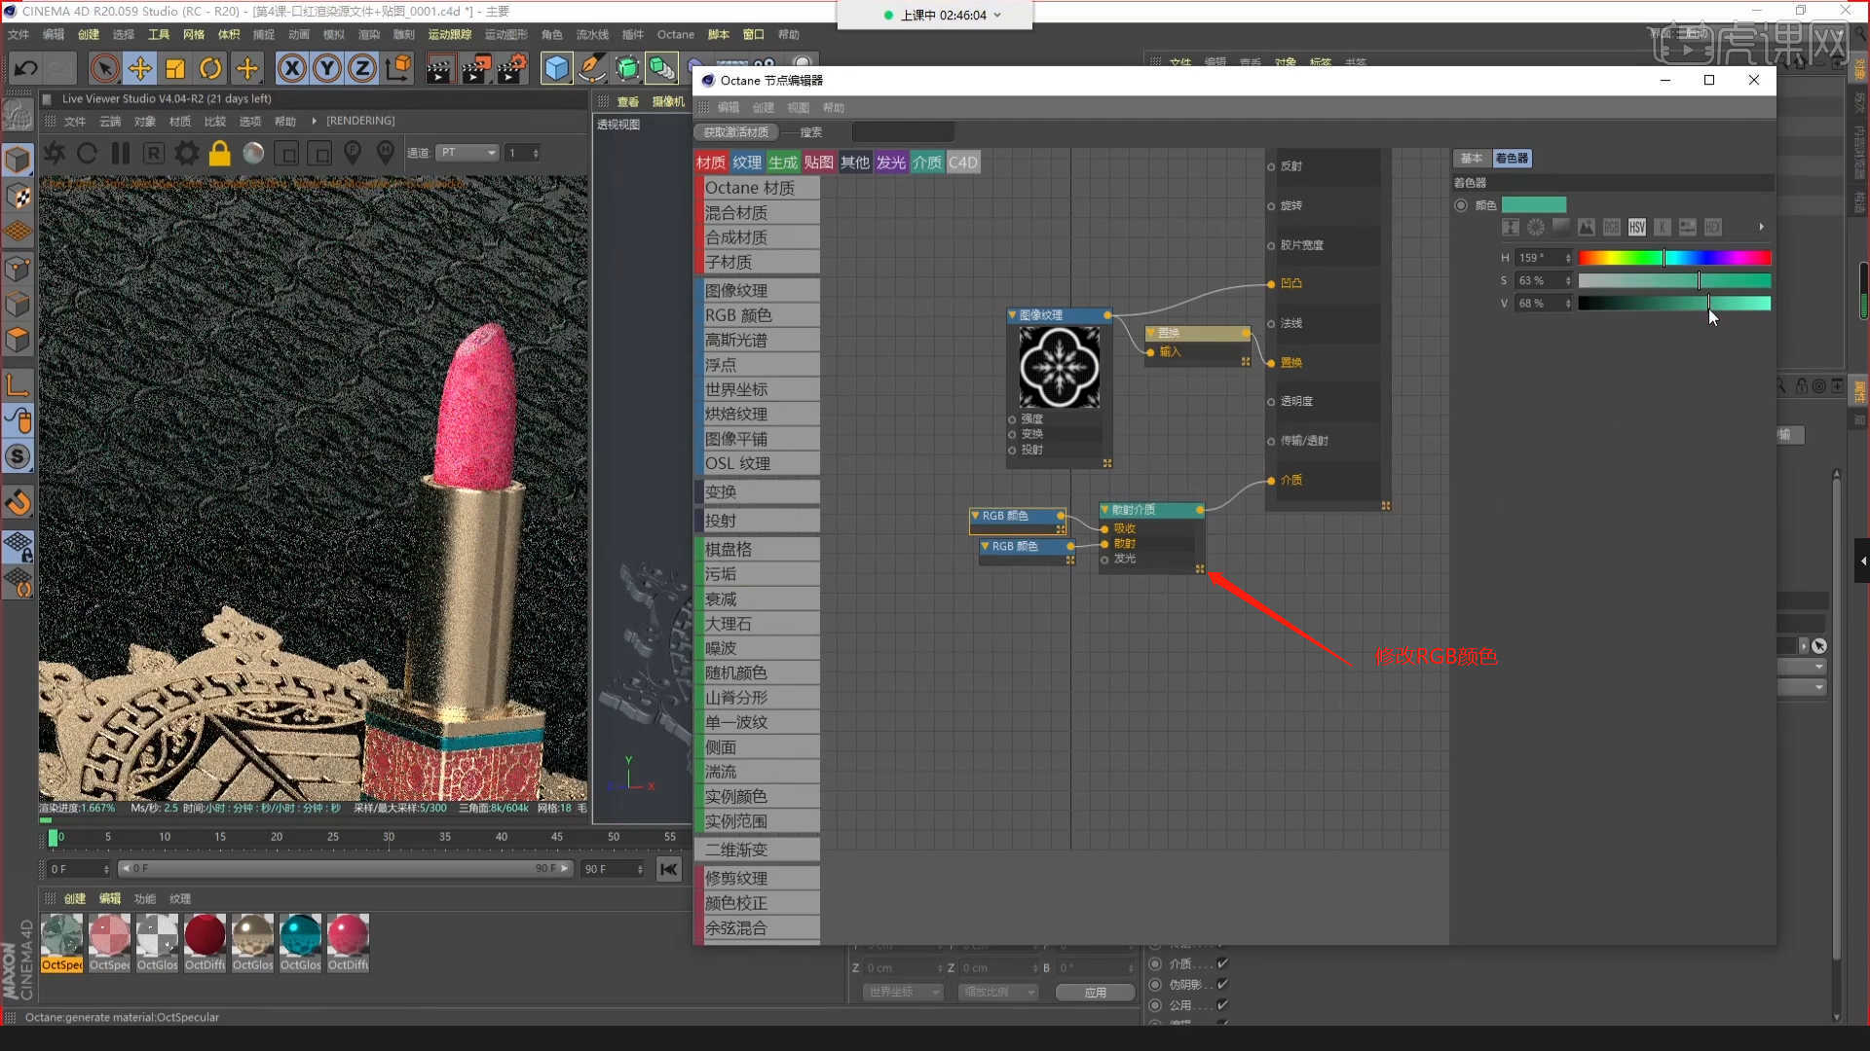This screenshot has width=1870, height=1051.
Task: Add an Octane 材质 node
Action: [761, 188]
